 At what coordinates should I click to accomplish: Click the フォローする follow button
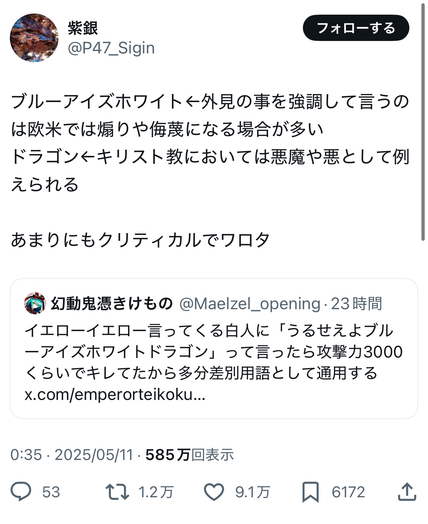pos(356,28)
